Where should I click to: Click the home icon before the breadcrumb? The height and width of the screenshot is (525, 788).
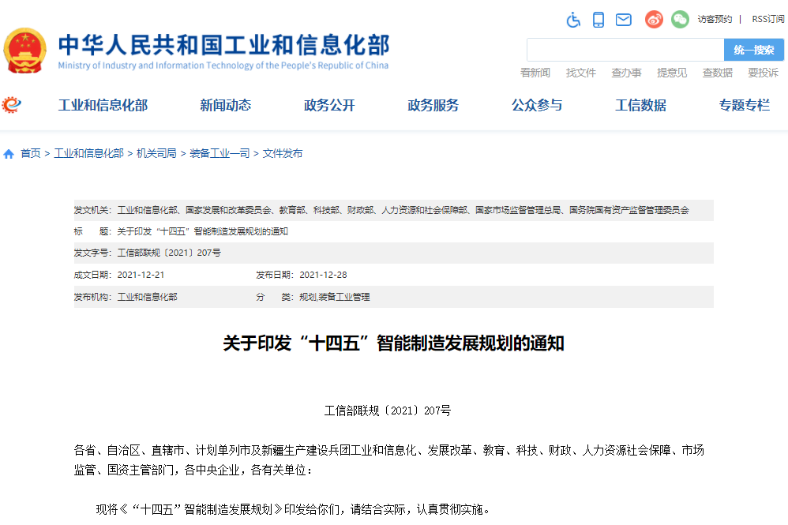(8, 153)
